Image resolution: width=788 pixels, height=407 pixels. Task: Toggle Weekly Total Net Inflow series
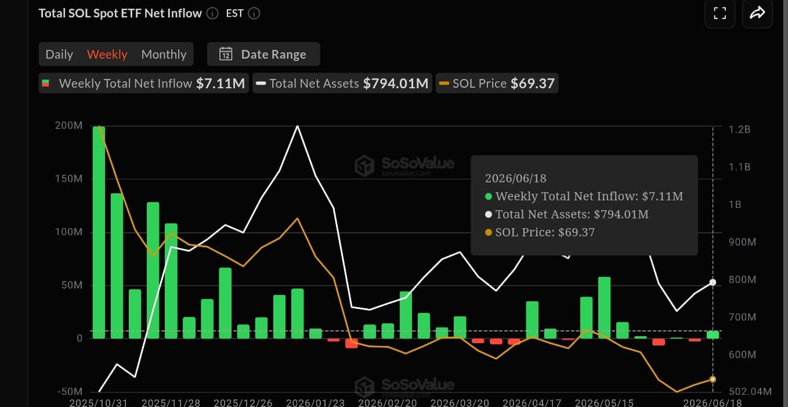144,83
